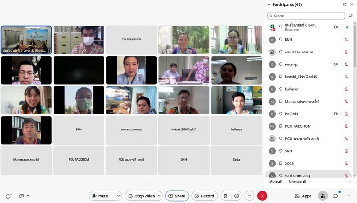Viewport: 357px width, 203px height.
Task: Collapse the Participants panel chevron
Action: (269, 4)
